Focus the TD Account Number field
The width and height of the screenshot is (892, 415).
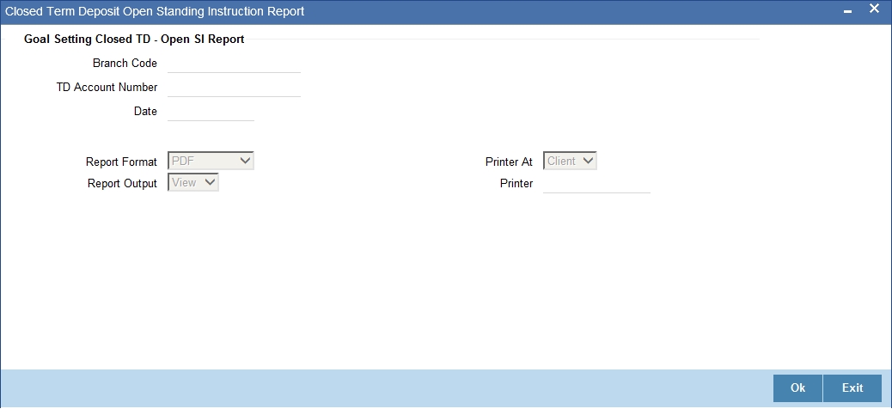click(234, 88)
